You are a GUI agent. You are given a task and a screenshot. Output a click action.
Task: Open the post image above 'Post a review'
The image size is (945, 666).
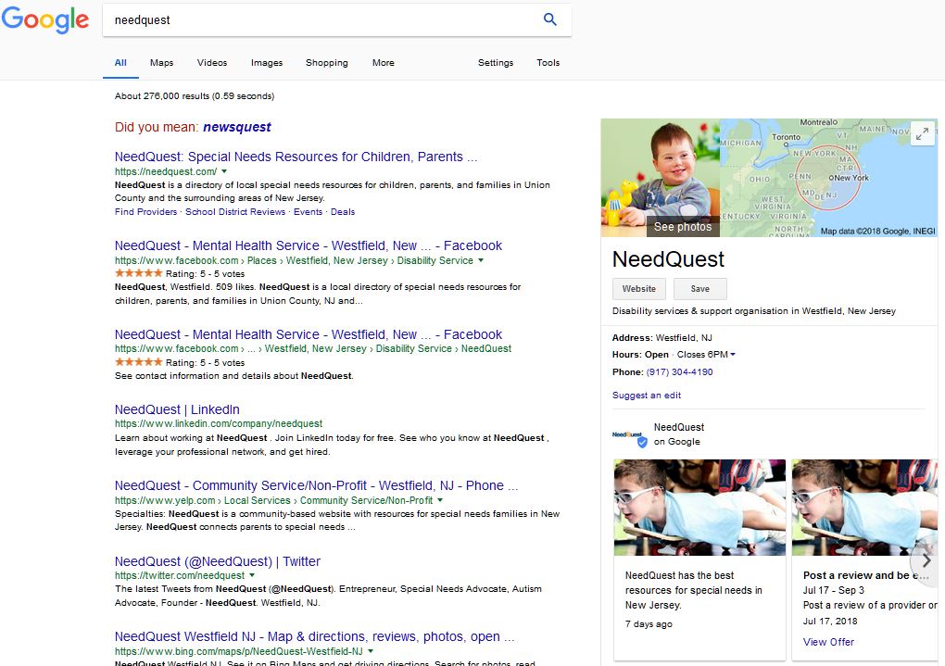(864, 508)
